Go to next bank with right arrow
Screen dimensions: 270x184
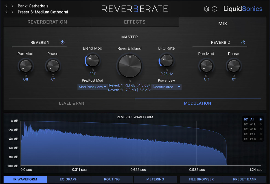point(12,6)
